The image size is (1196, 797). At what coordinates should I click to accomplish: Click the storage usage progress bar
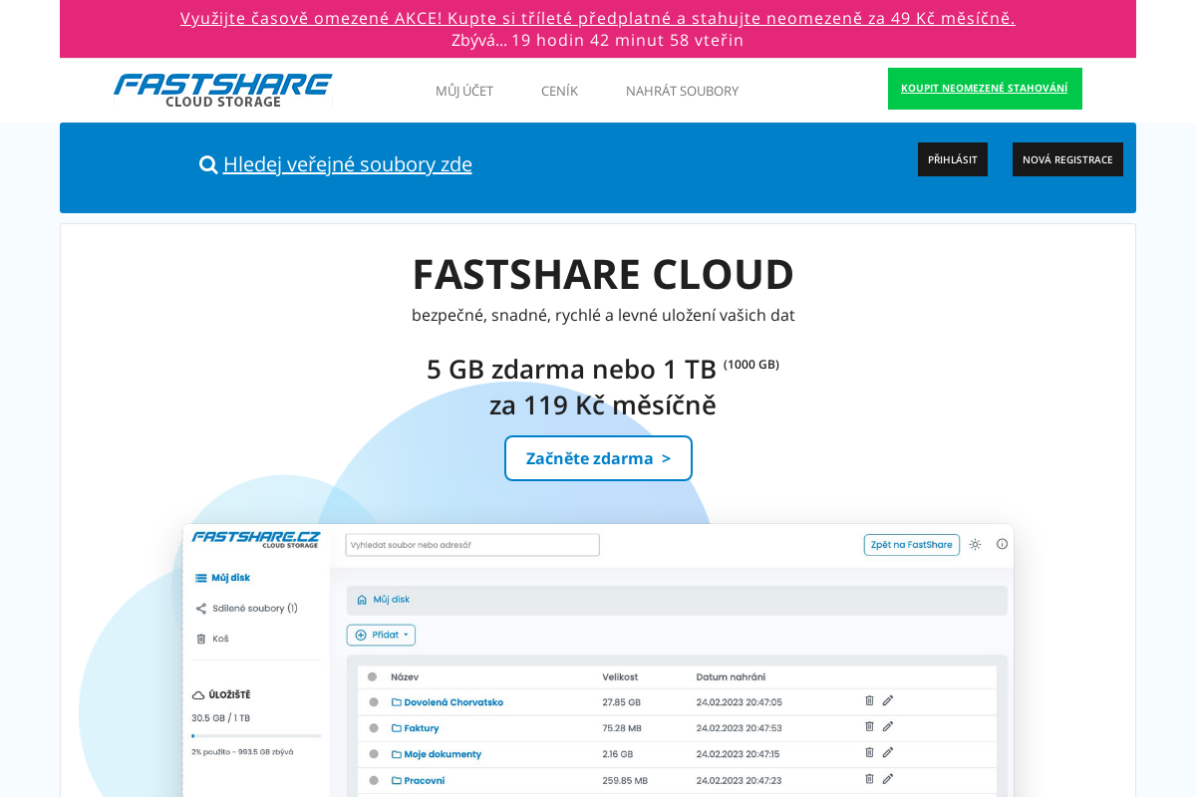[256, 735]
